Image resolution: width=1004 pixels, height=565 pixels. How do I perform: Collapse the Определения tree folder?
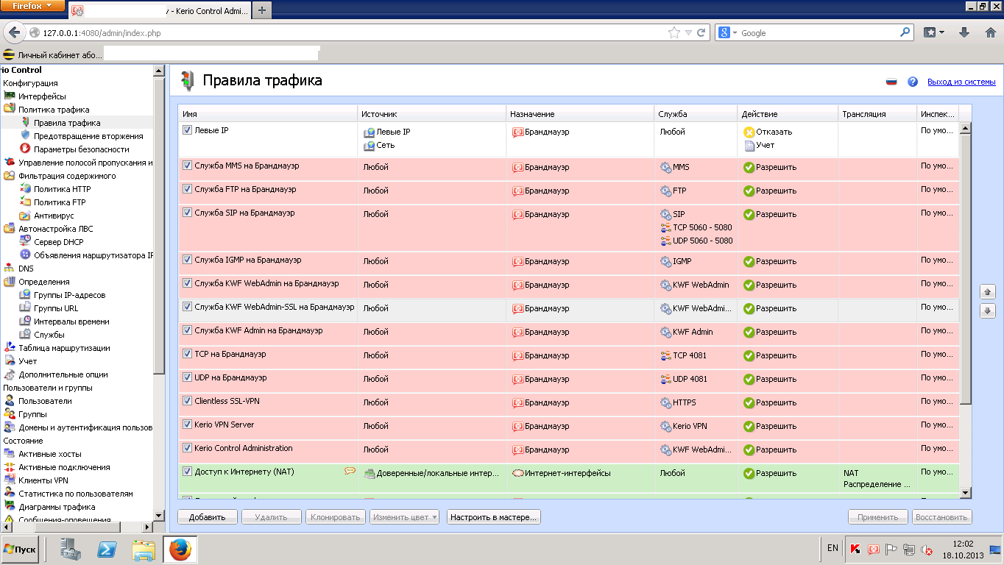10,282
